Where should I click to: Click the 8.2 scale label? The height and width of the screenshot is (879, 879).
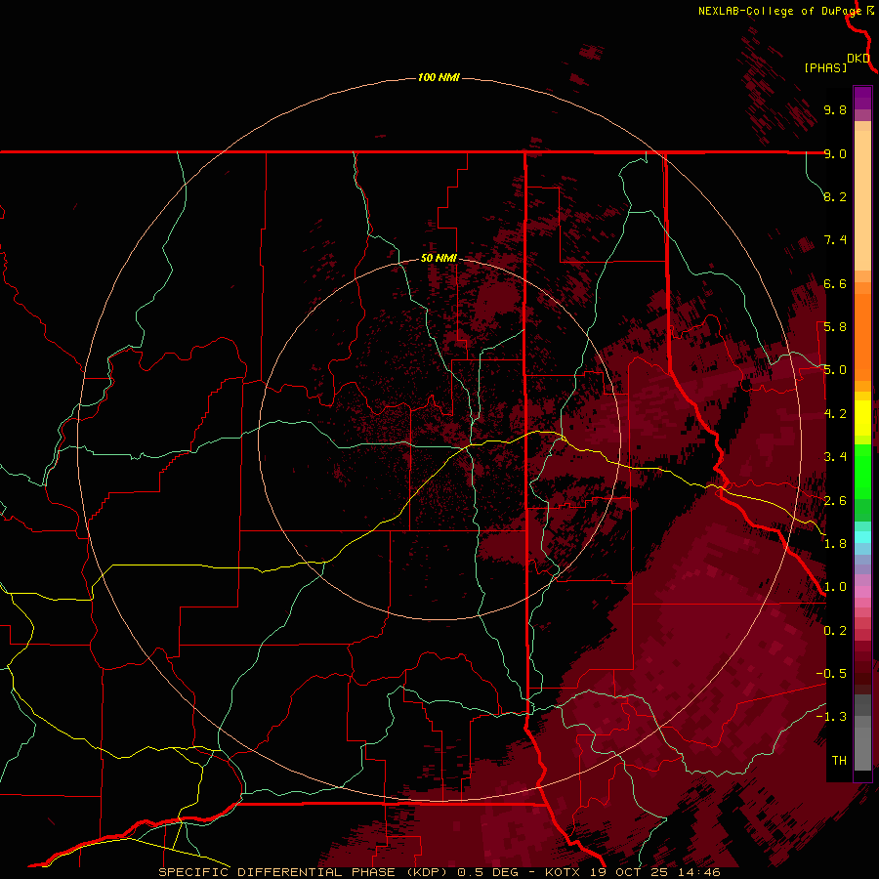coord(835,196)
